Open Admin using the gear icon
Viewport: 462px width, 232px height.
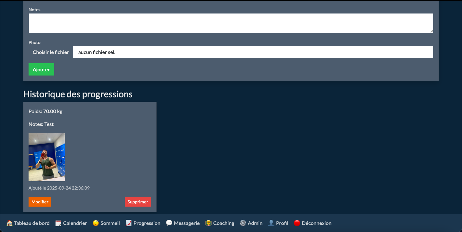coord(243,223)
